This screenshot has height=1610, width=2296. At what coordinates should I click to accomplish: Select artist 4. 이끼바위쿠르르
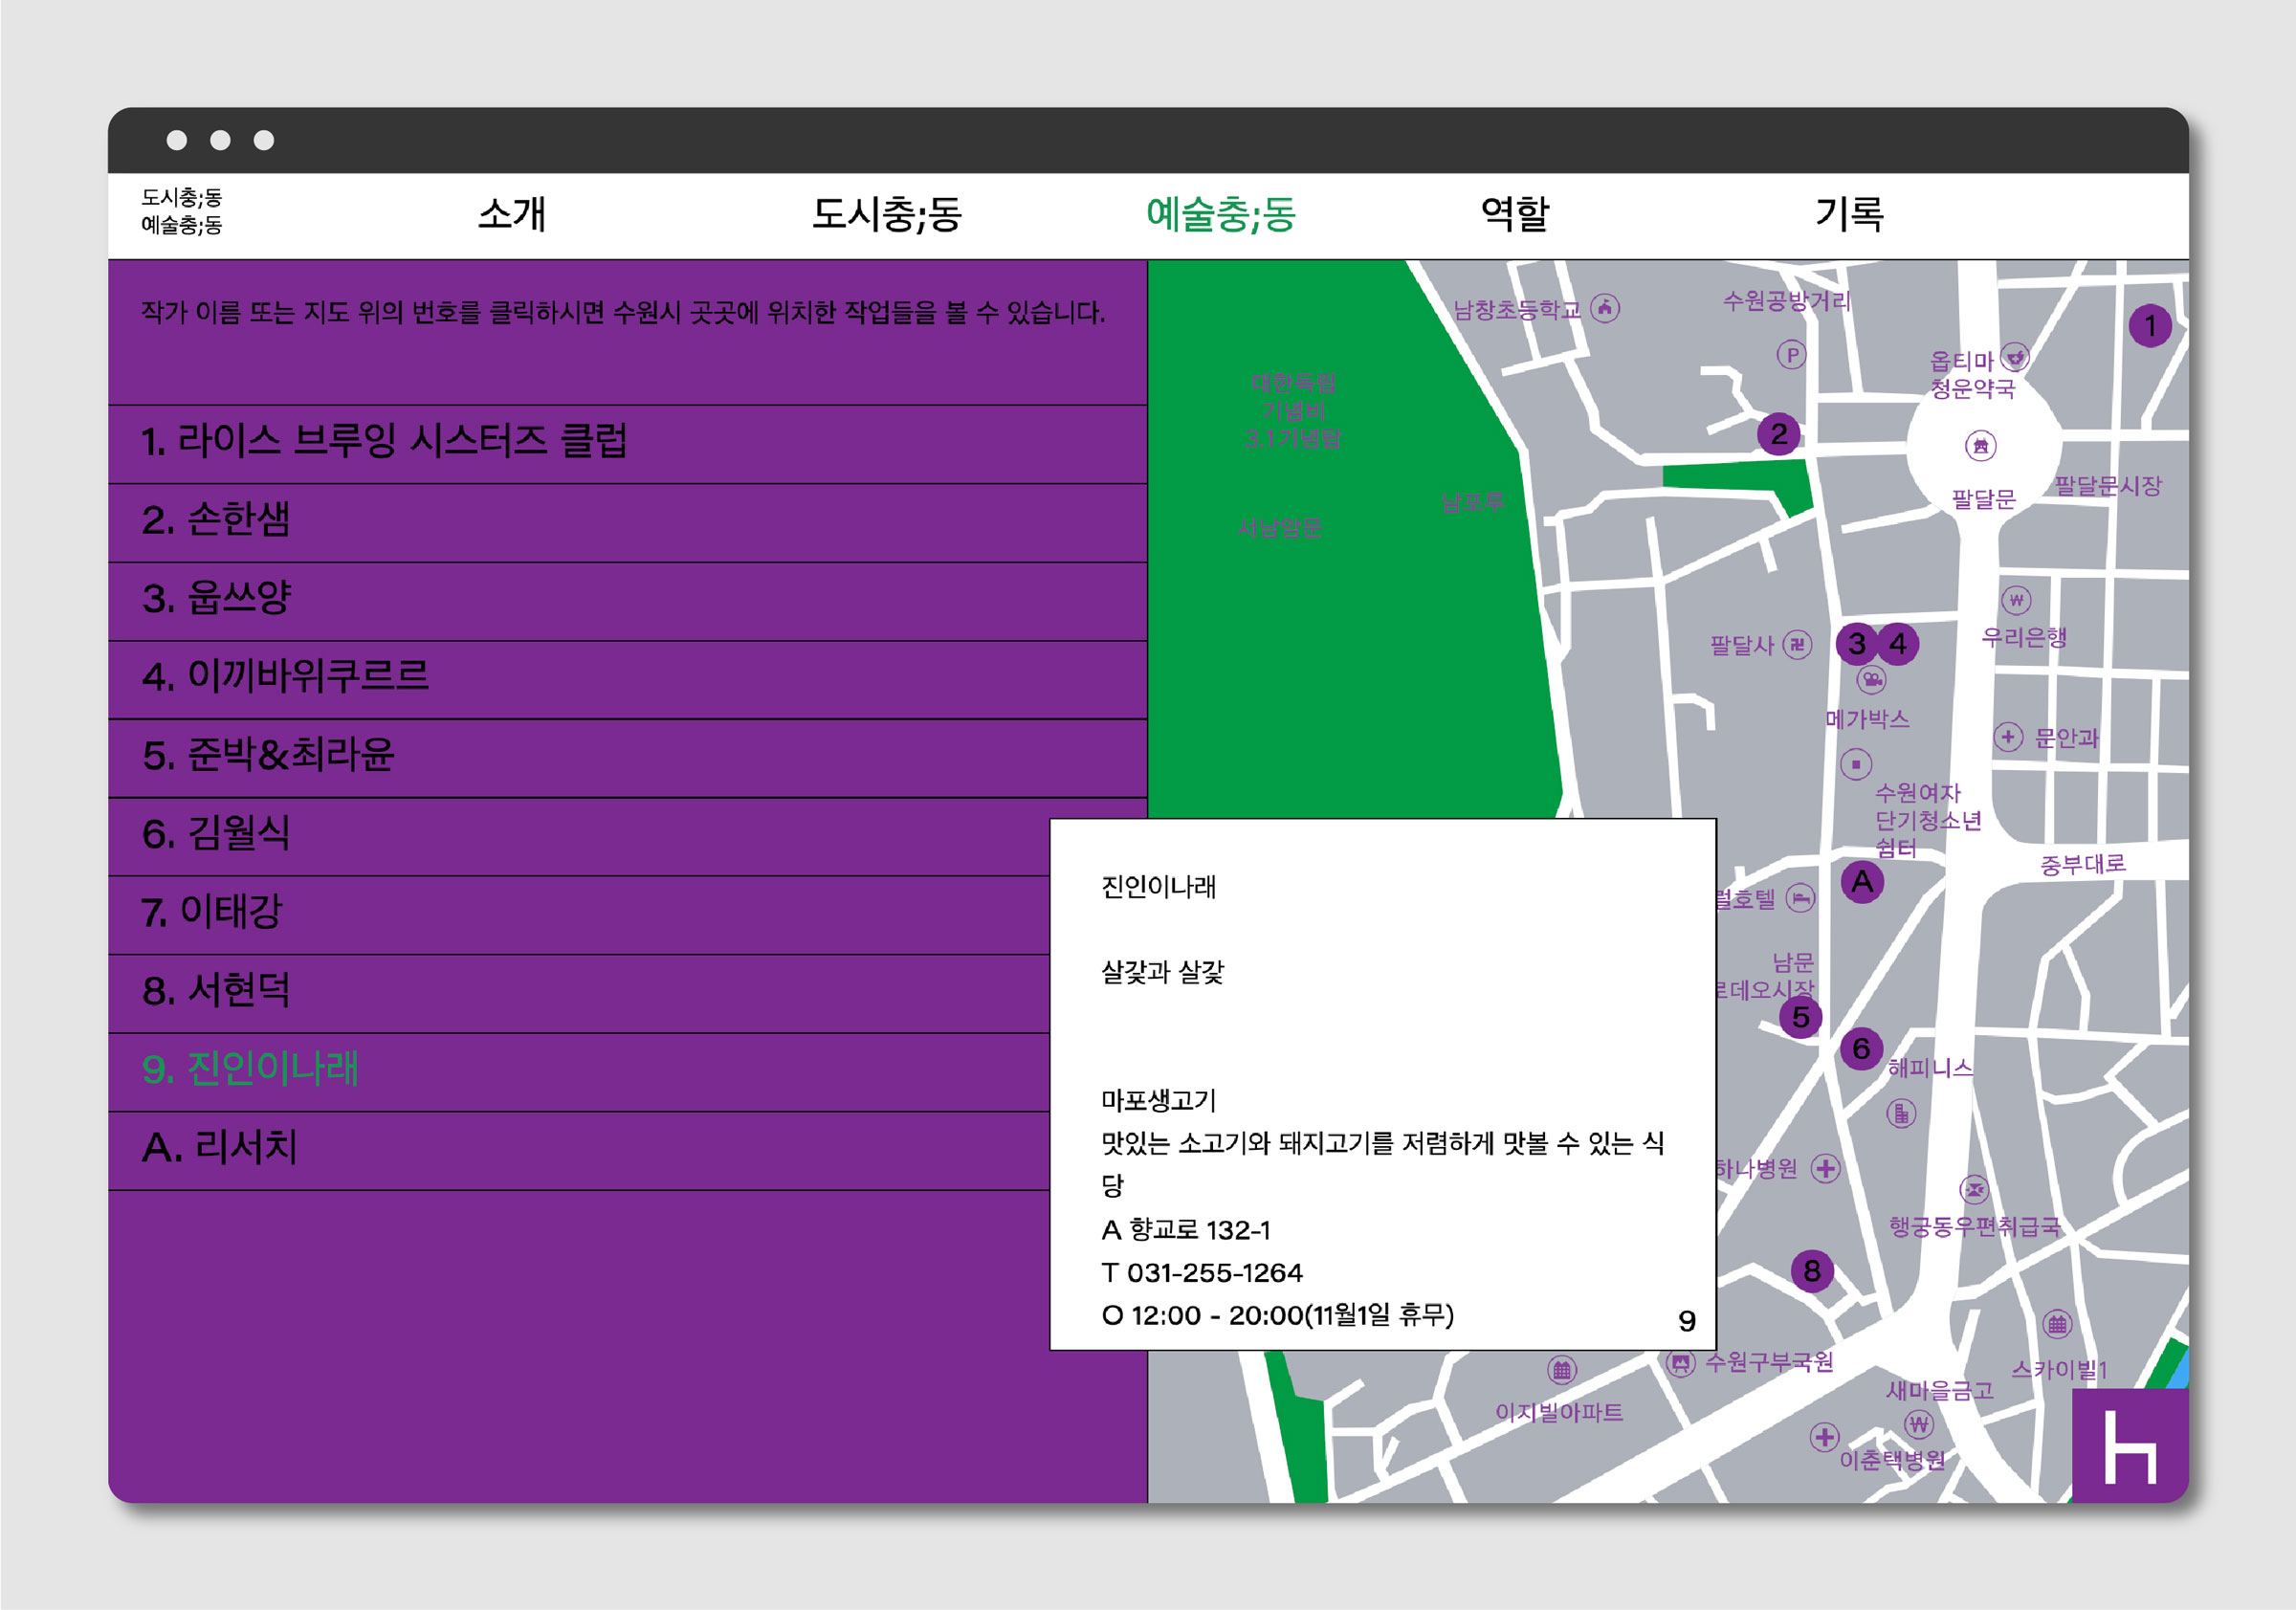627,680
